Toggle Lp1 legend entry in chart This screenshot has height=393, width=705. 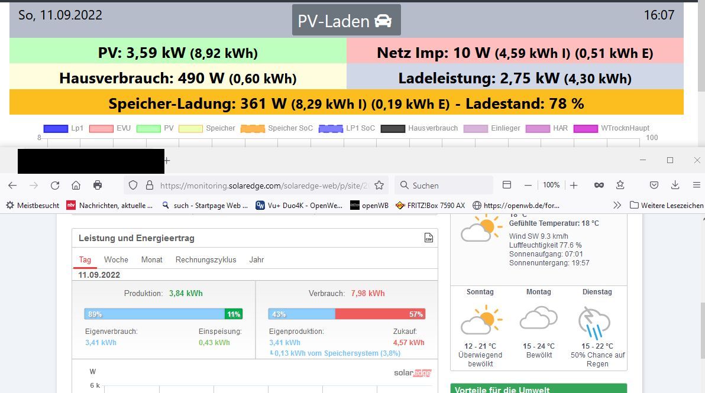[x=63, y=128]
